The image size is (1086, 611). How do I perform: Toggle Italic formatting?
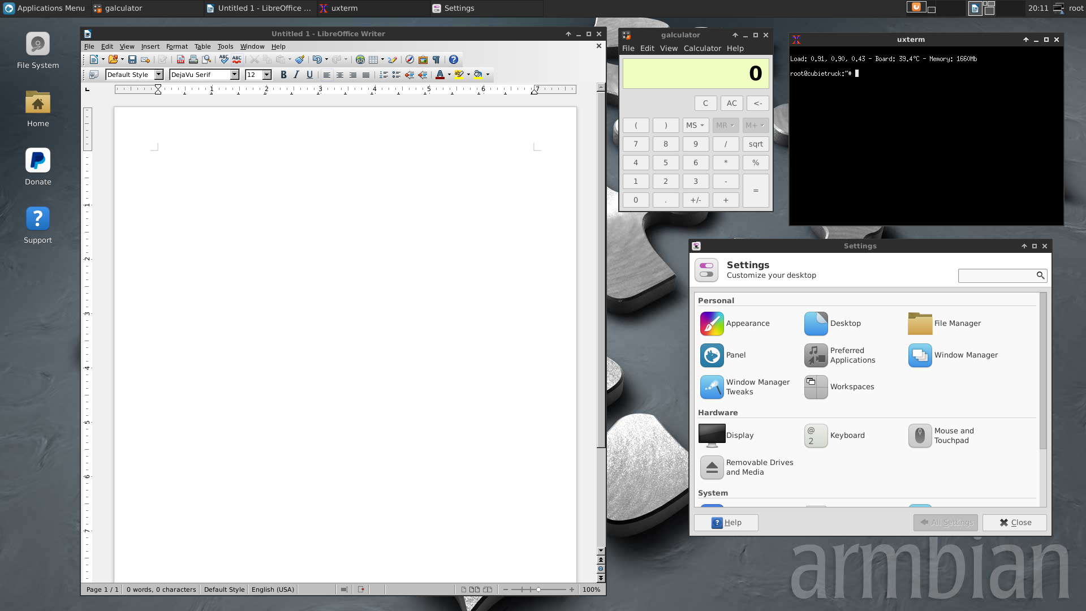click(296, 75)
